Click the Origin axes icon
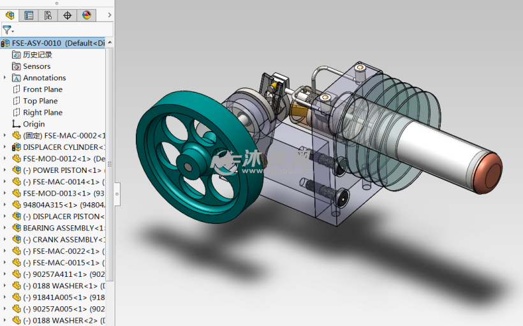Image resolution: width=523 pixels, height=326 pixels. click(x=17, y=124)
